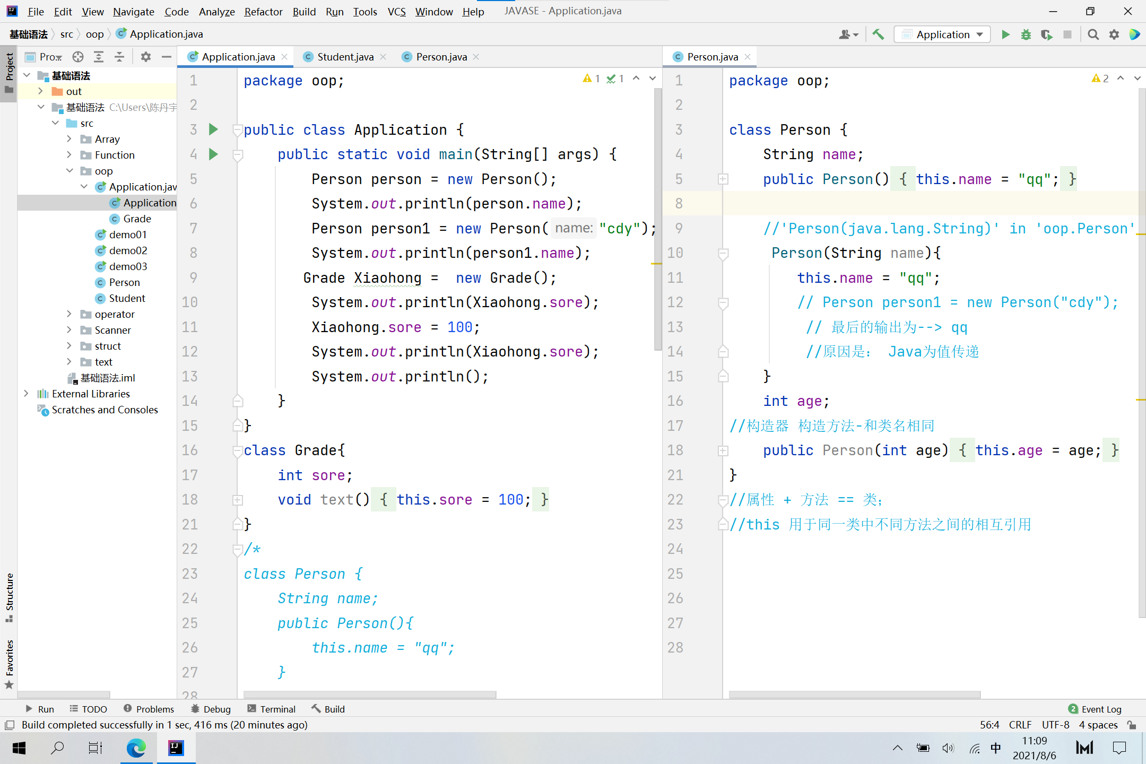The width and height of the screenshot is (1146, 764).
Task: Click the left editor horizontal scrollbar
Action: [x=369, y=694]
